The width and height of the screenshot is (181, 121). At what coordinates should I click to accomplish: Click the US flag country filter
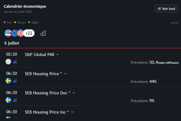coord(8,33)
